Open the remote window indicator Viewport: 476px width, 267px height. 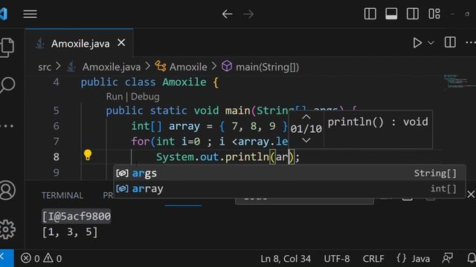tap(7, 258)
